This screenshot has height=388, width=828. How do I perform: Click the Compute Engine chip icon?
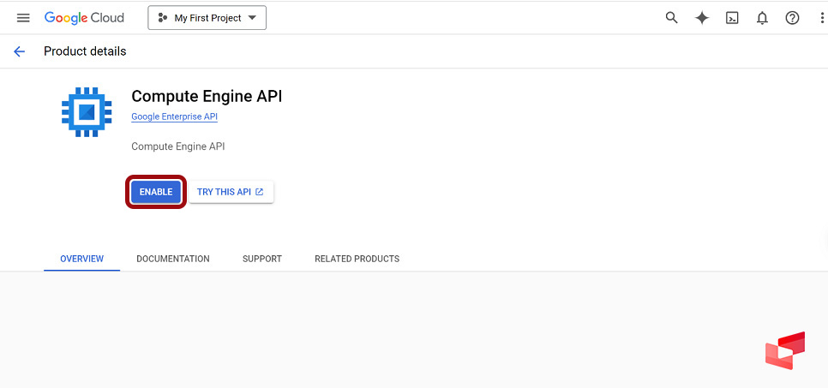coord(87,111)
